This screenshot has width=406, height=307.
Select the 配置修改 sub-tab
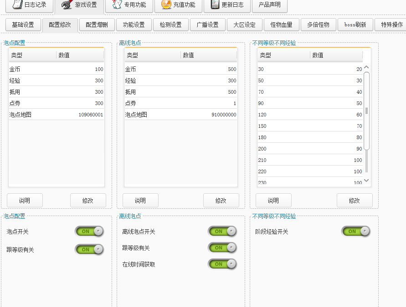coord(60,25)
